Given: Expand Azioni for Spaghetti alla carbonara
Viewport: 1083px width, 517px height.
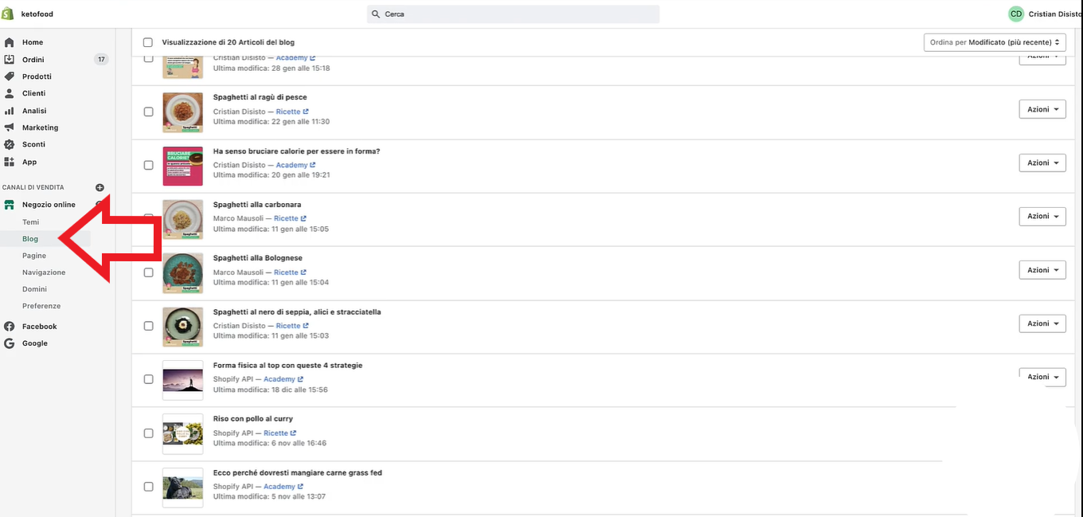Looking at the screenshot, I should coord(1042,216).
